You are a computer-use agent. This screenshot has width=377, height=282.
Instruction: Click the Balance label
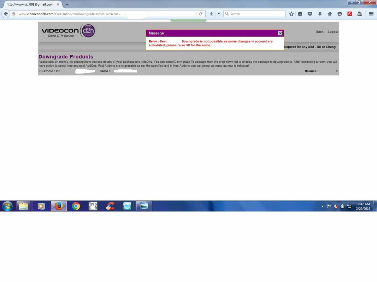[312, 71]
